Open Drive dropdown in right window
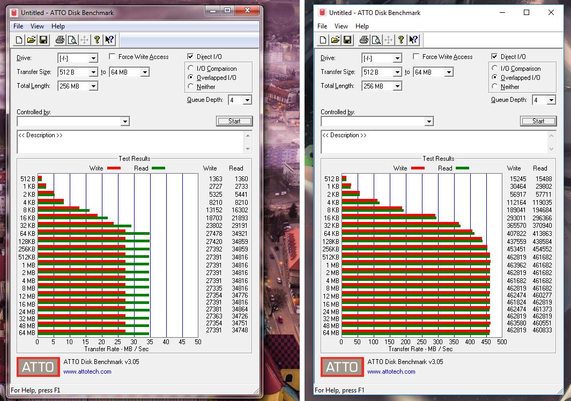 coord(398,58)
